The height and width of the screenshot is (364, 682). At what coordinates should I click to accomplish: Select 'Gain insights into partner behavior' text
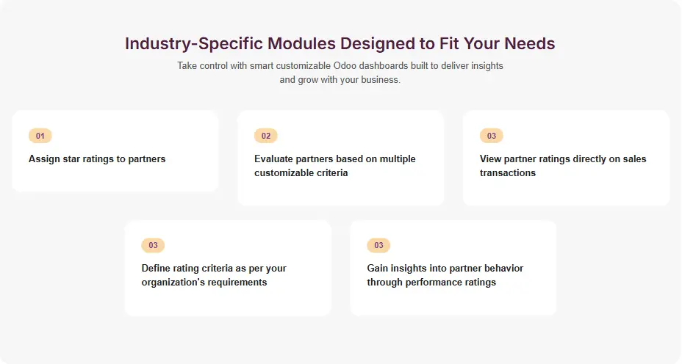tap(445, 269)
